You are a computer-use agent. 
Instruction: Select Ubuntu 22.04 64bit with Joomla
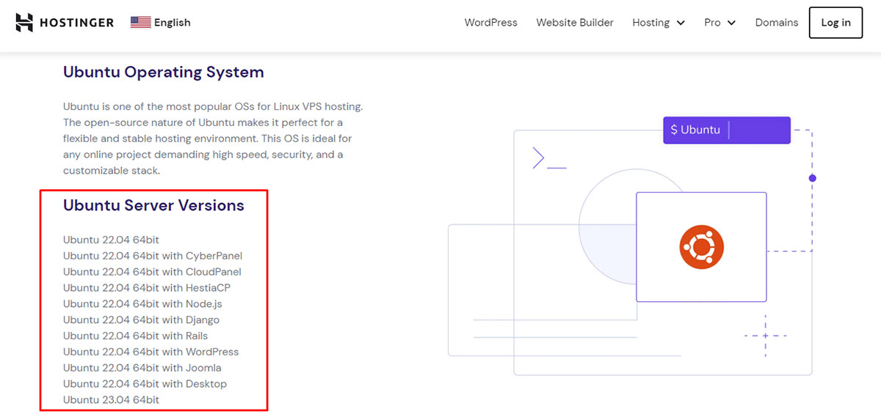pos(142,368)
